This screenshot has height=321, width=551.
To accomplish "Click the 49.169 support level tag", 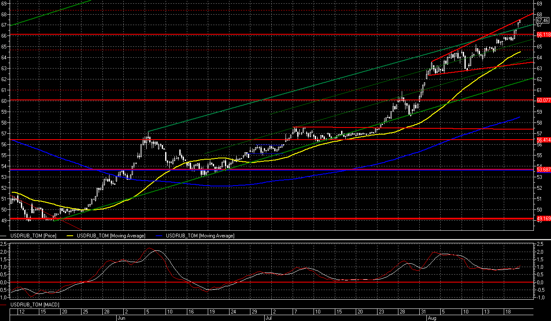I will pos(542,219).
